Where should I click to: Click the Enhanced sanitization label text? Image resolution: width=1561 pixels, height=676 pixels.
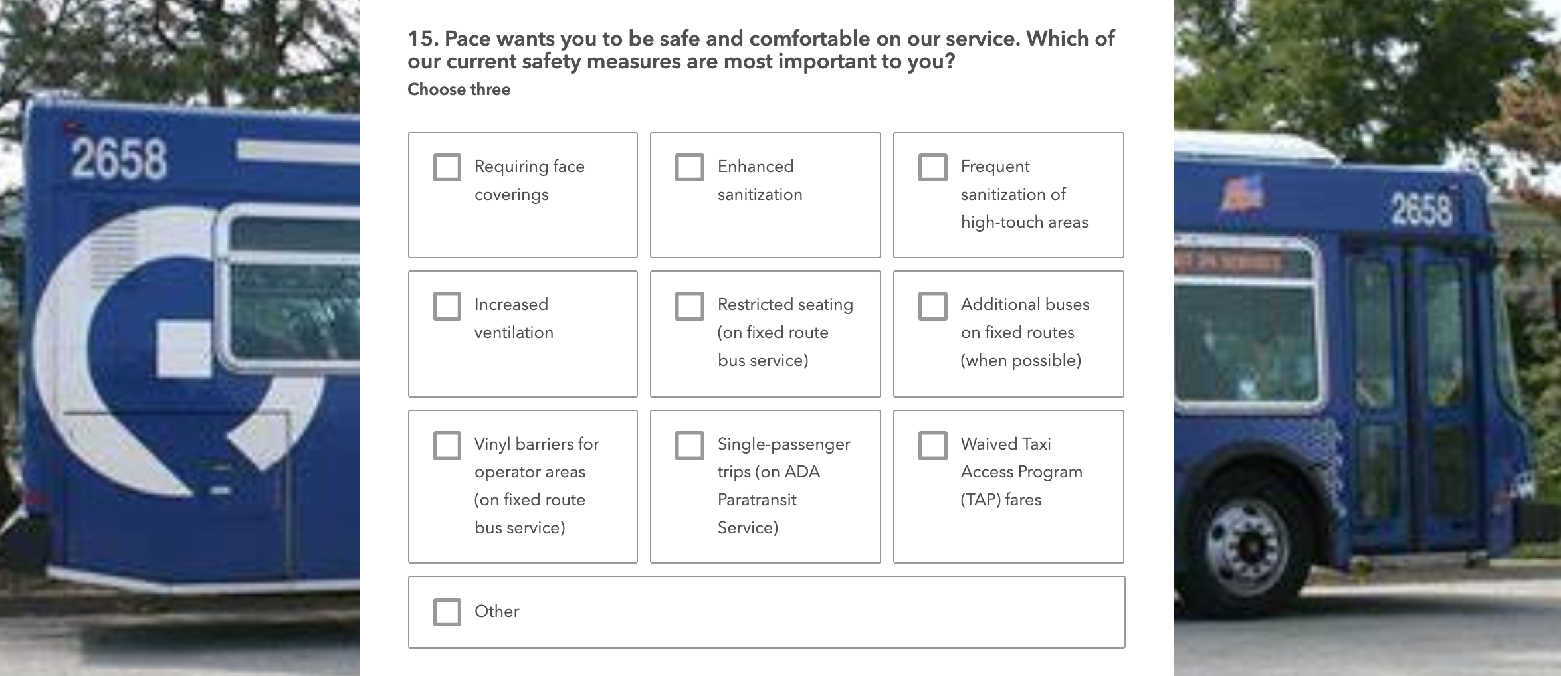coord(760,180)
